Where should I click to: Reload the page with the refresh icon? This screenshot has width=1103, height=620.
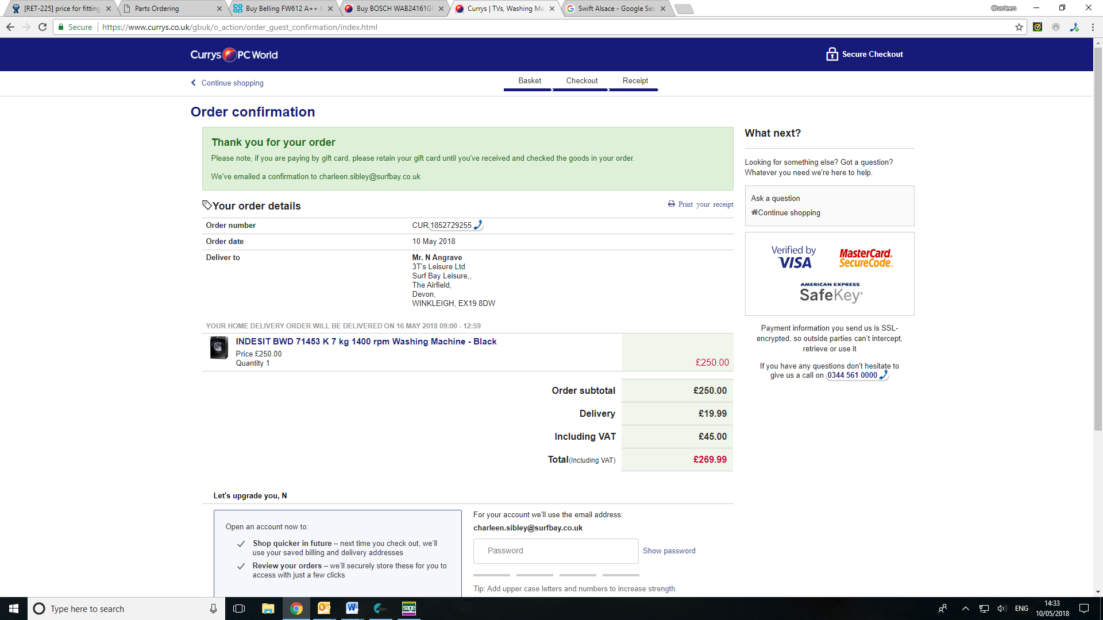pos(43,27)
